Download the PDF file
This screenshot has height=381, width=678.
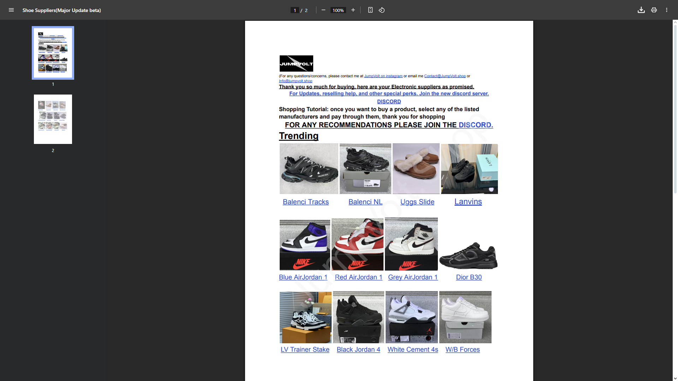pos(641,10)
